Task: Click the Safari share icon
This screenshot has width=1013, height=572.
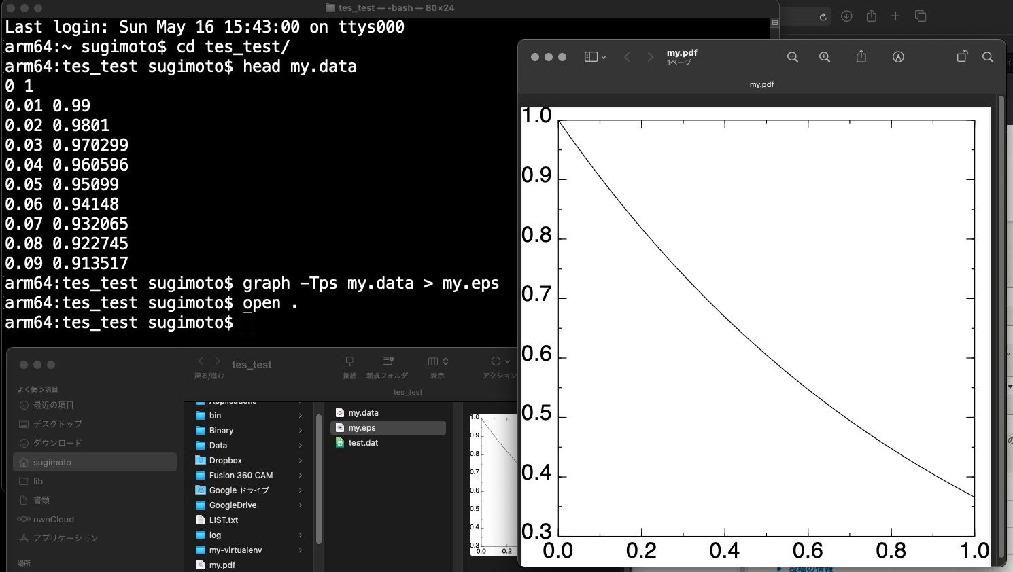Action: 872,16
